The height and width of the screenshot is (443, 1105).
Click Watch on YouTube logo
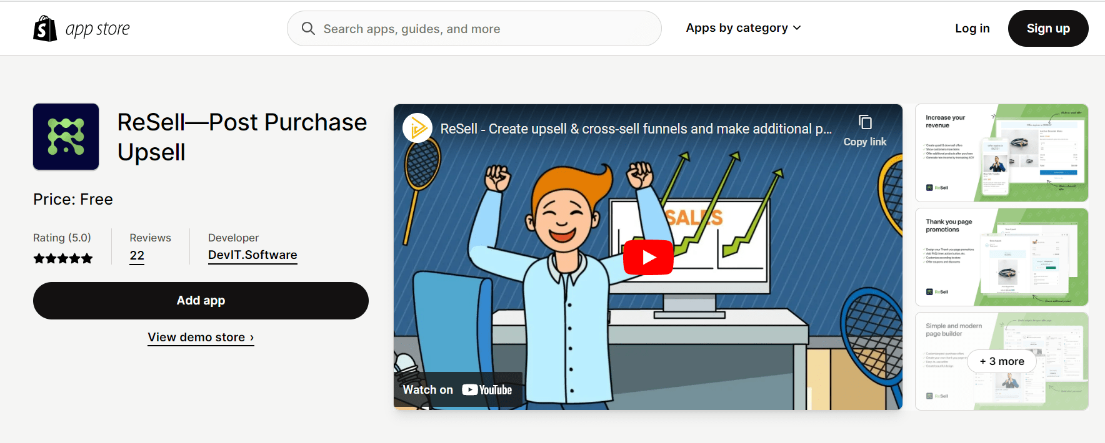457,390
